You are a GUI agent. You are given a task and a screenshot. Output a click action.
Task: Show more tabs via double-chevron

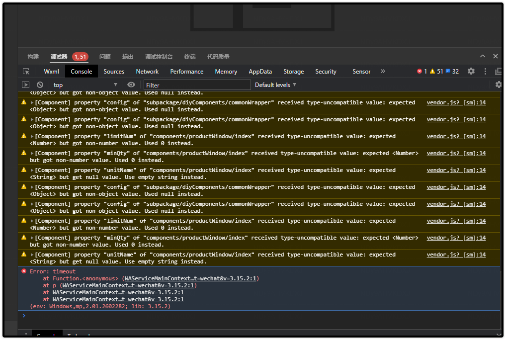coord(383,72)
